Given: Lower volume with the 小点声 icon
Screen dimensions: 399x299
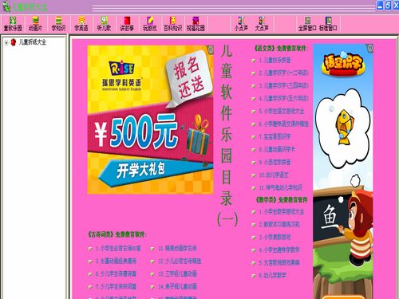Looking at the screenshot, I should (x=241, y=24).
